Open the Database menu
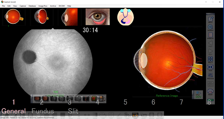This screenshot has height=119, width=224. [32, 6]
